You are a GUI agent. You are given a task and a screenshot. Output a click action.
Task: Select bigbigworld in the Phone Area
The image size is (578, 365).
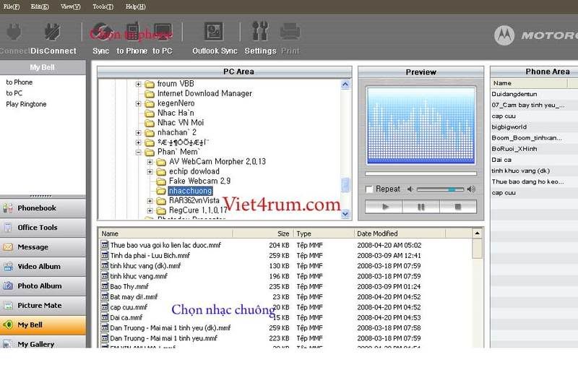[509, 126]
